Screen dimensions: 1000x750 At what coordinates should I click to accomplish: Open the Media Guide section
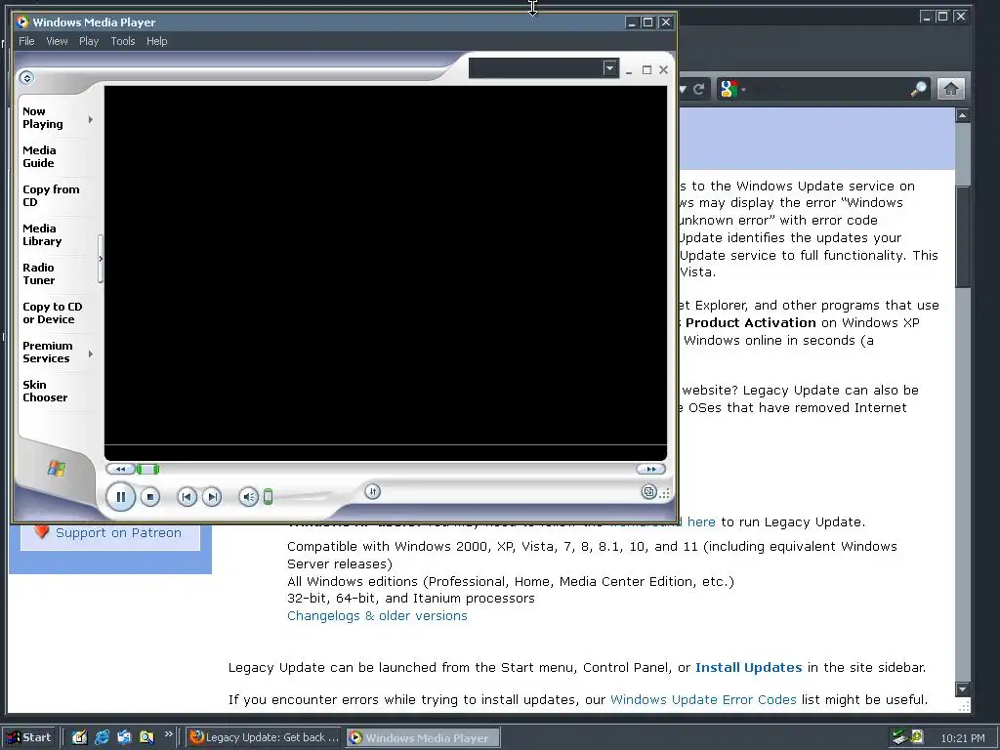point(39,157)
